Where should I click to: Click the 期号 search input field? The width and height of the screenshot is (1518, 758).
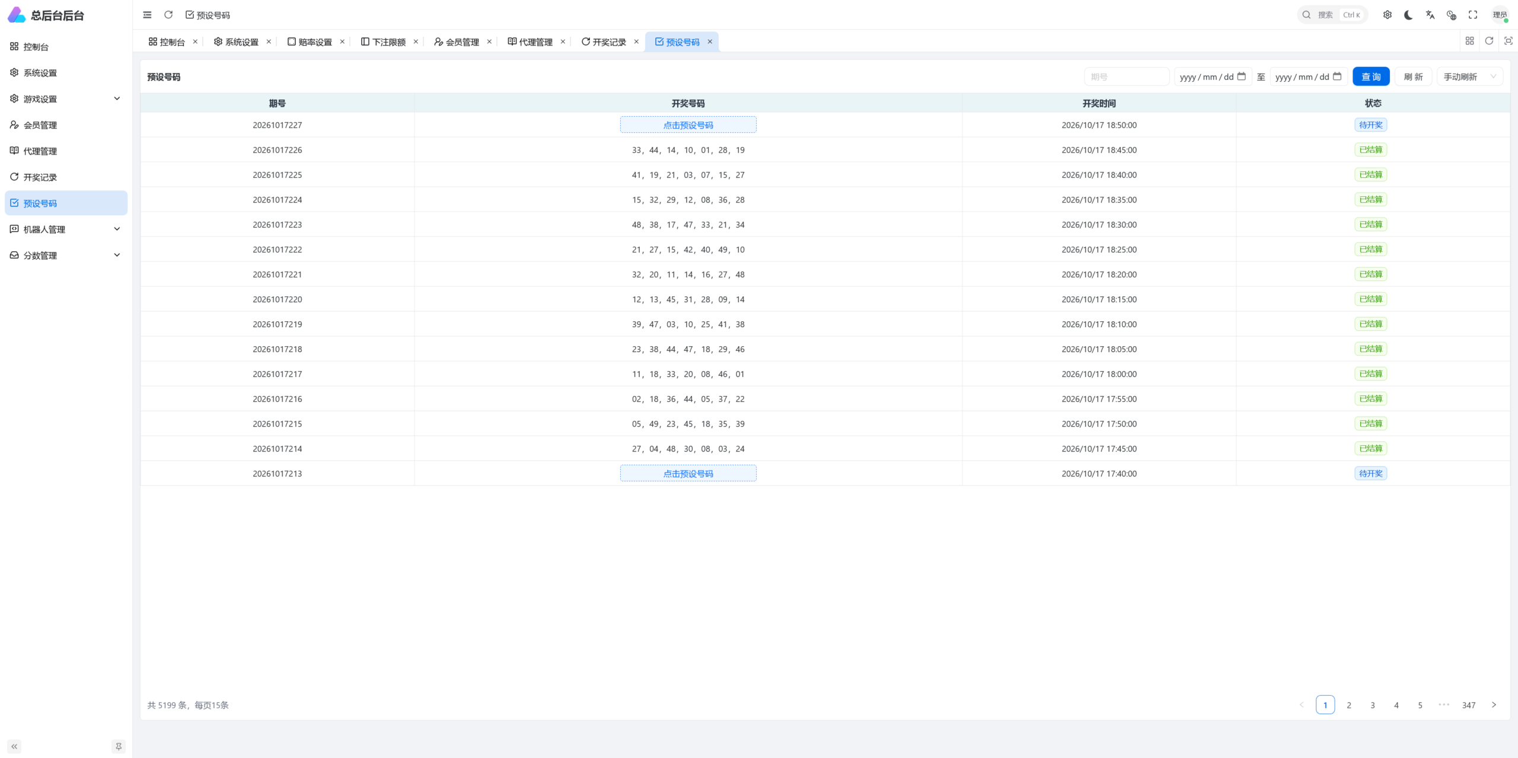[x=1127, y=76]
